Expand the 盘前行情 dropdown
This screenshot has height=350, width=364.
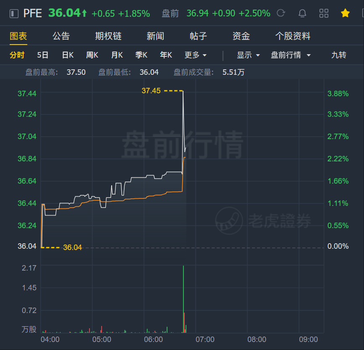(x=291, y=55)
